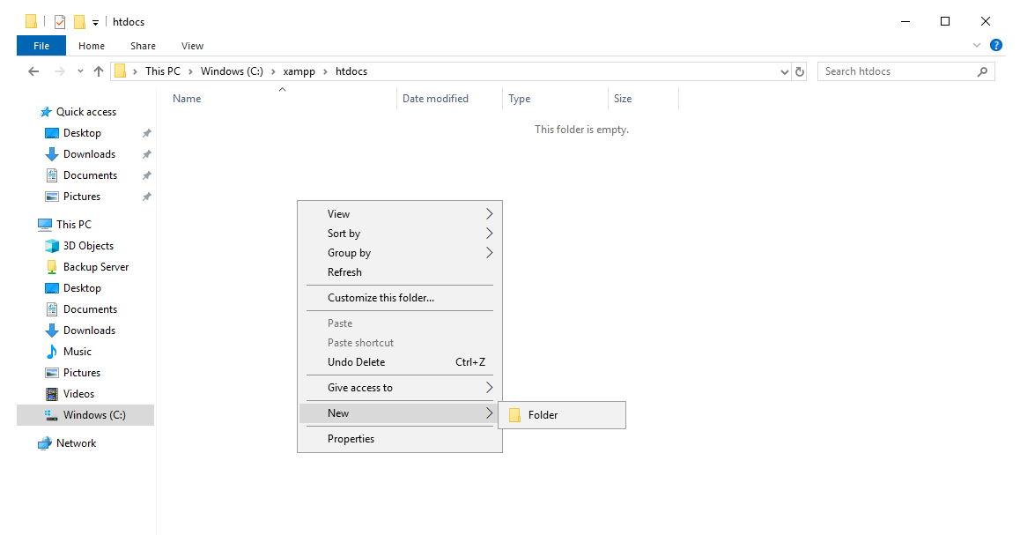Open the 3D Objects folder in sidebar
The height and width of the screenshot is (535, 1020).
tap(87, 246)
